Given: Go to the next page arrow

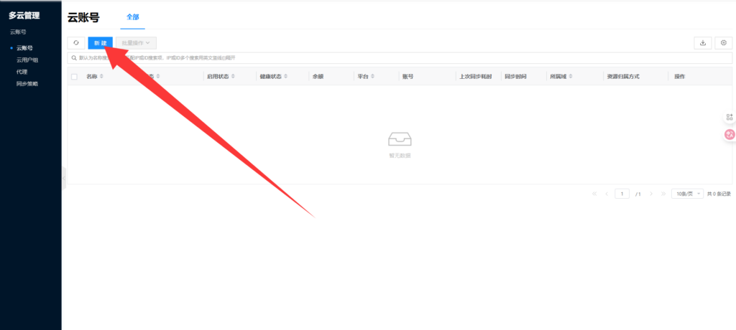Looking at the screenshot, I should coord(651,194).
